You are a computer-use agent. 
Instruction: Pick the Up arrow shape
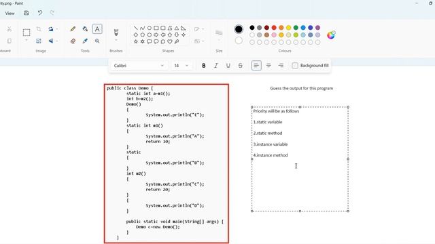point(170,35)
